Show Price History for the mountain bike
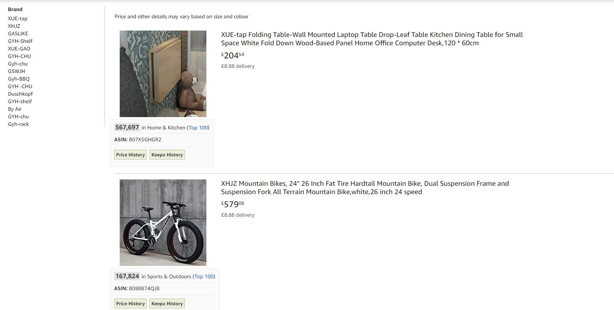Screen dimensions: 614x310 pos(130,304)
